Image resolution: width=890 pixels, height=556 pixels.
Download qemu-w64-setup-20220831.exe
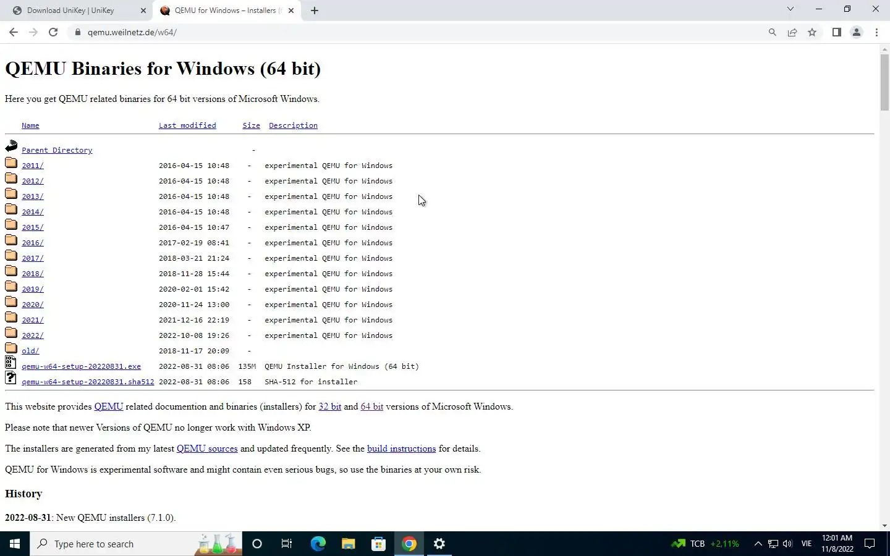click(81, 366)
